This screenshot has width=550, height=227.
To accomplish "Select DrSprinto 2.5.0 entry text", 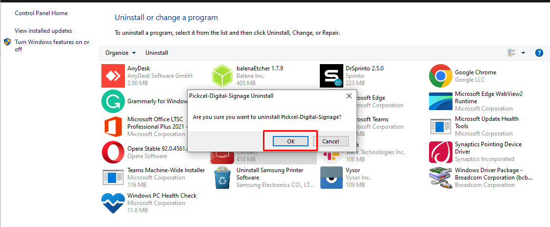I will pos(365,68).
